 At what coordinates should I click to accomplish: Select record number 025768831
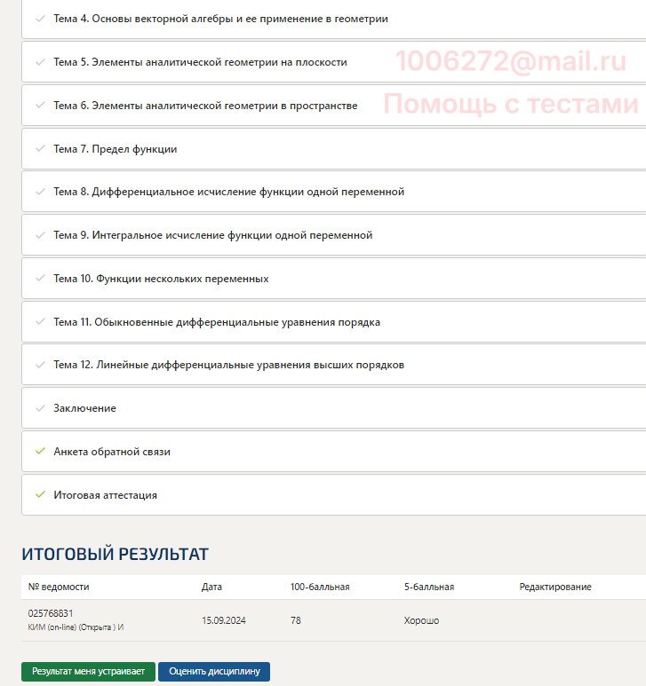point(51,613)
